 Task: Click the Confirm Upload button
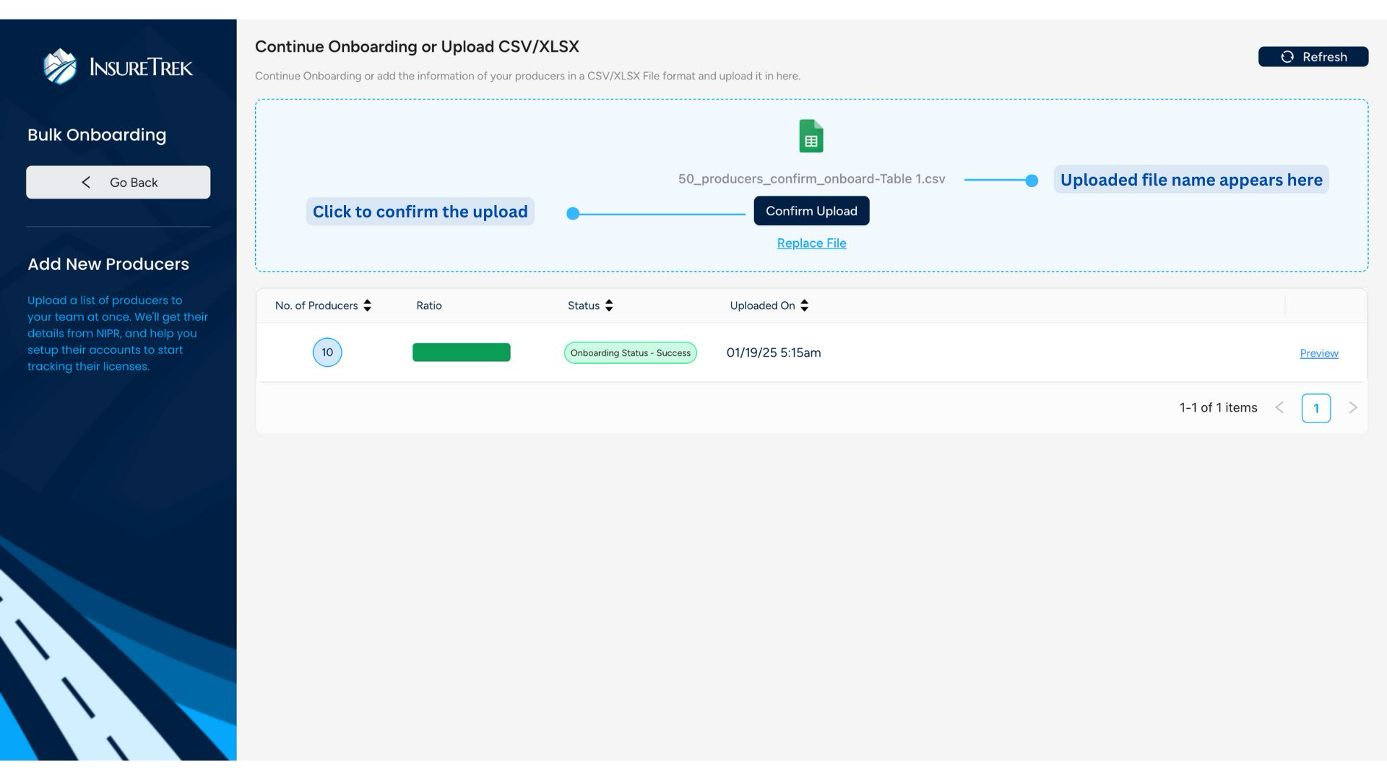point(811,211)
